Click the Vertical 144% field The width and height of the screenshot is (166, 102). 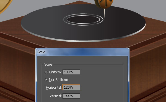71,96
